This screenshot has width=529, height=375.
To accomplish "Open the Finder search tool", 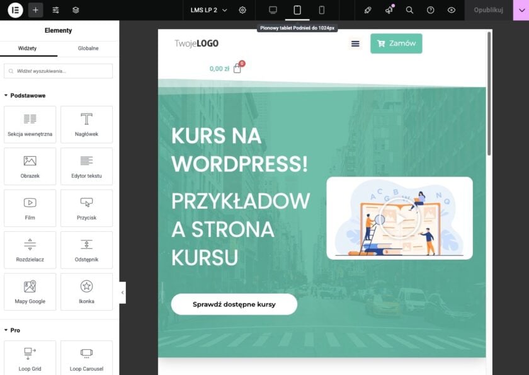I will pos(409,10).
